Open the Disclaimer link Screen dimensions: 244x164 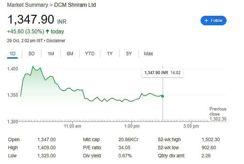click(x=56, y=41)
